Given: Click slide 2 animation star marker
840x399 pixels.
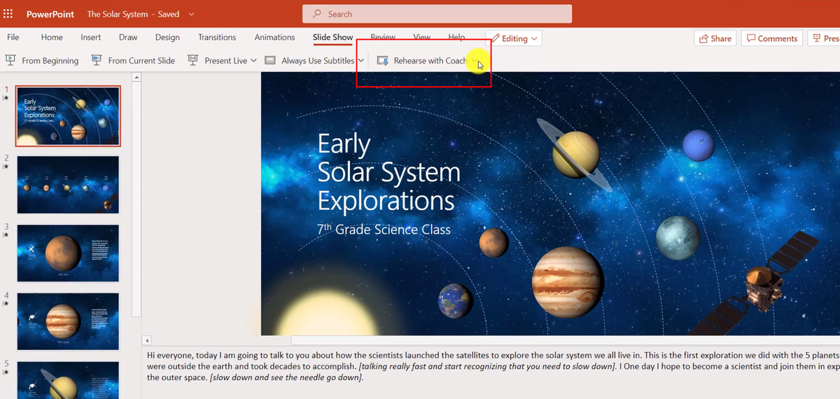Looking at the screenshot, I should [6, 166].
